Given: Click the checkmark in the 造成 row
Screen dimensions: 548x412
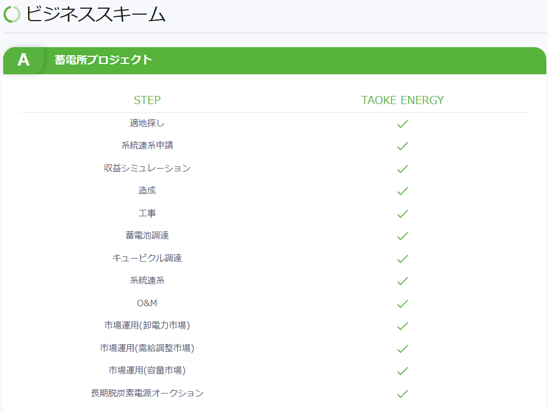Looking at the screenshot, I should pyautogui.click(x=402, y=191).
